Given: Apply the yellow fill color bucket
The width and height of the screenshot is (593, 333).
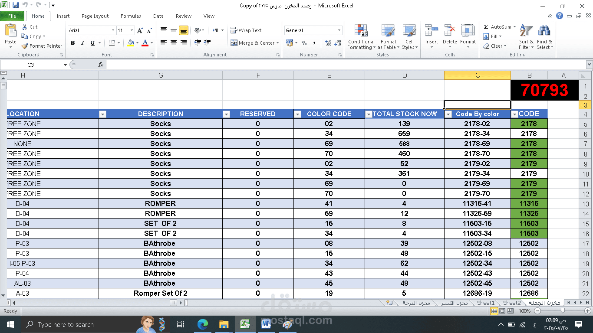Looking at the screenshot, I should (x=131, y=43).
